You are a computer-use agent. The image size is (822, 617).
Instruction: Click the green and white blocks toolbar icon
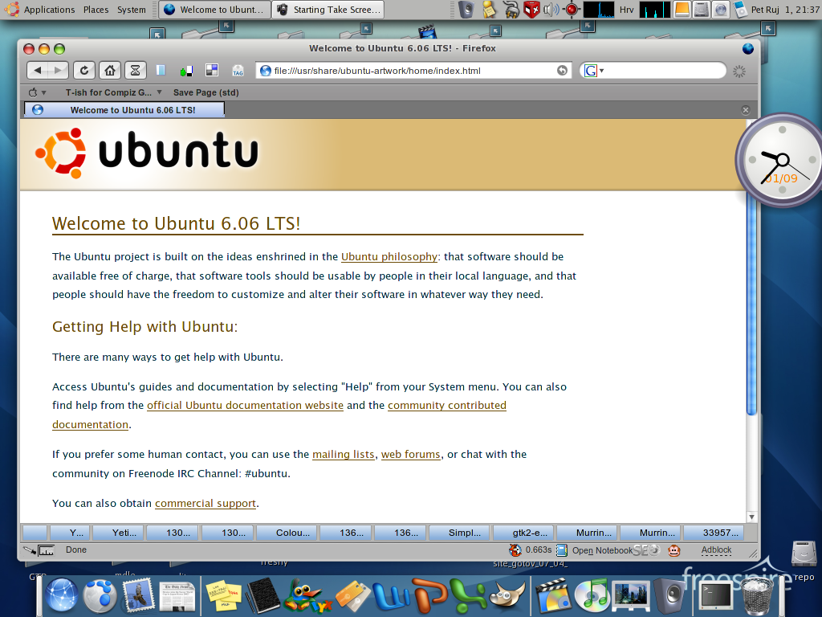coord(186,71)
